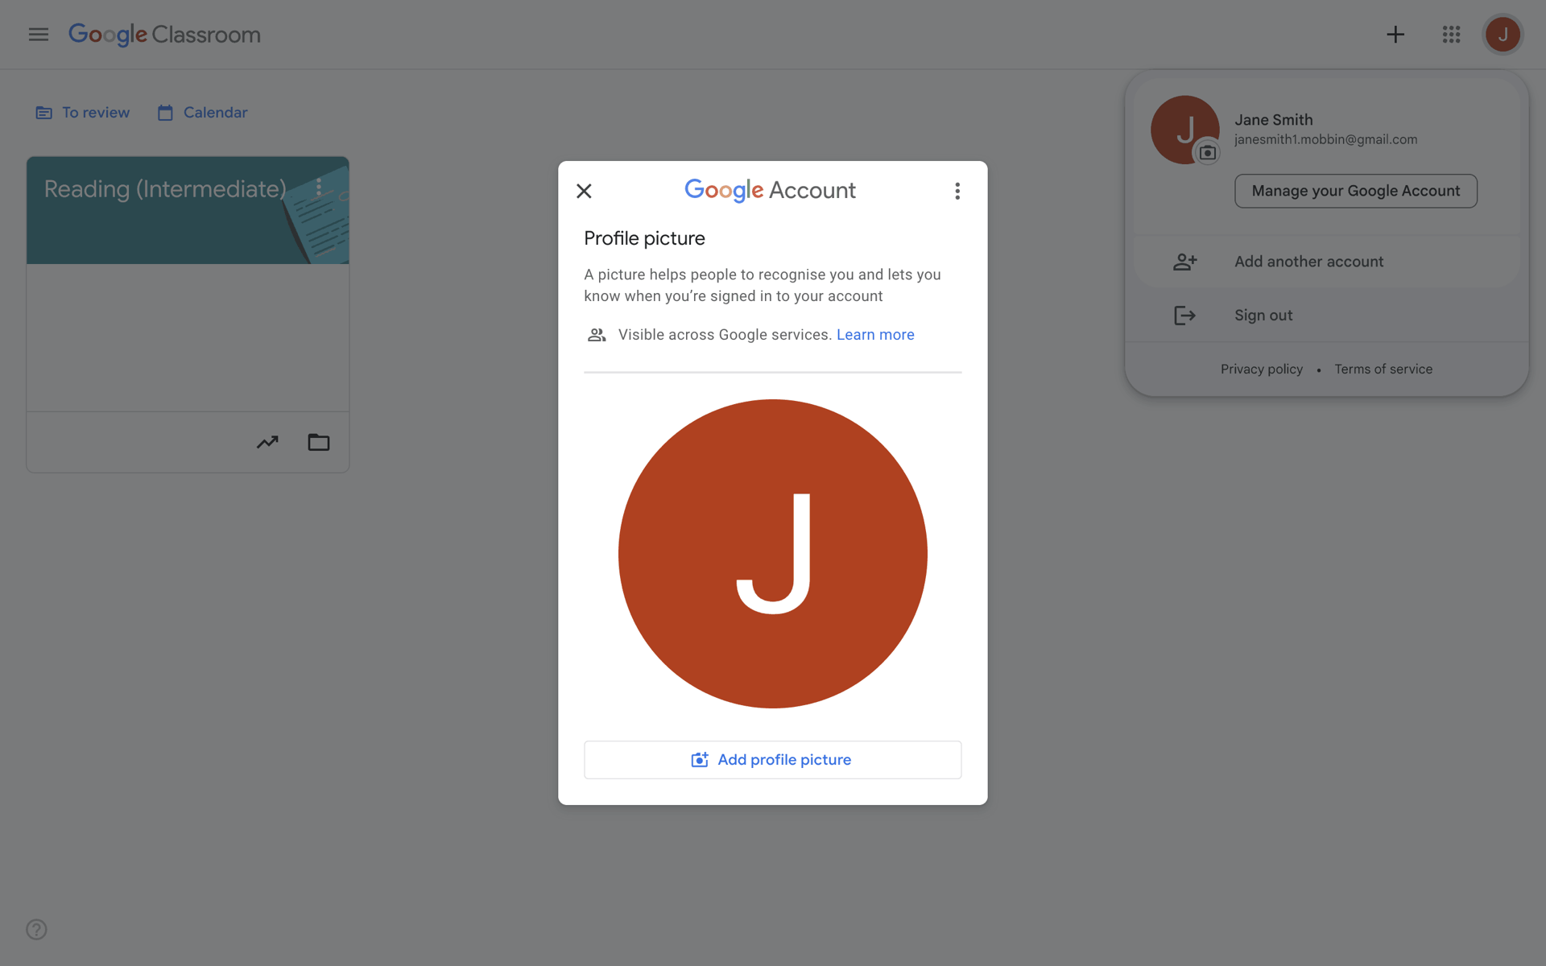This screenshot has width=1546, height=966.
Task: Click the camera icon on Jane Smith's avatar
Action: coord(1207,152)
